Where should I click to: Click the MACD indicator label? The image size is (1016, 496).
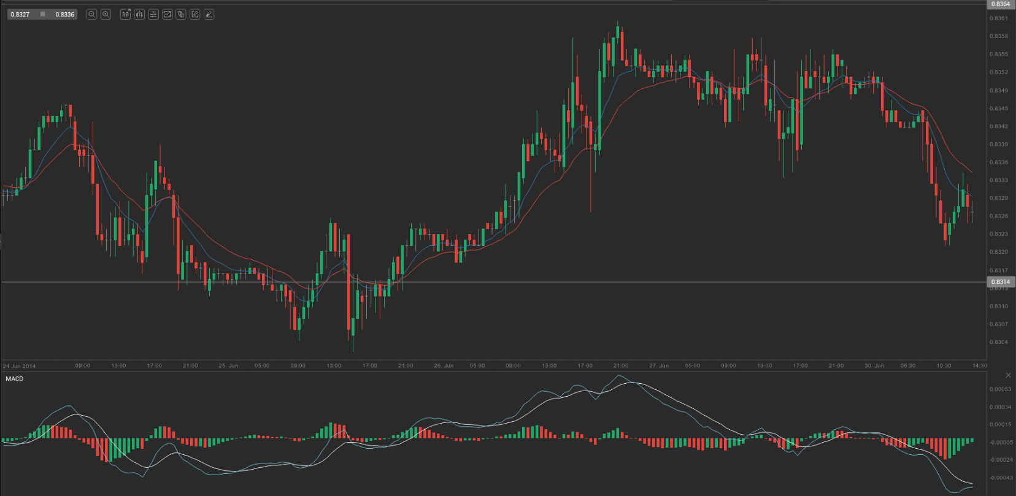pyautogui.click(x=15, y=379)
